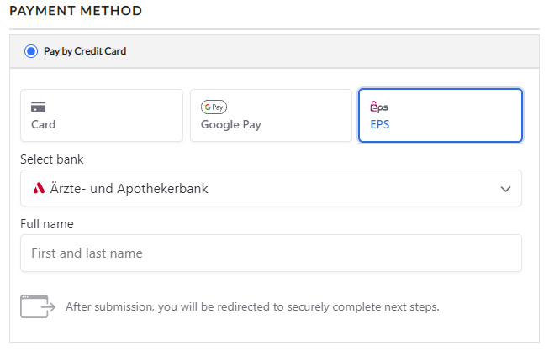
Task: Click the PAYMENT METHOD heading
Action: (76, 11)
